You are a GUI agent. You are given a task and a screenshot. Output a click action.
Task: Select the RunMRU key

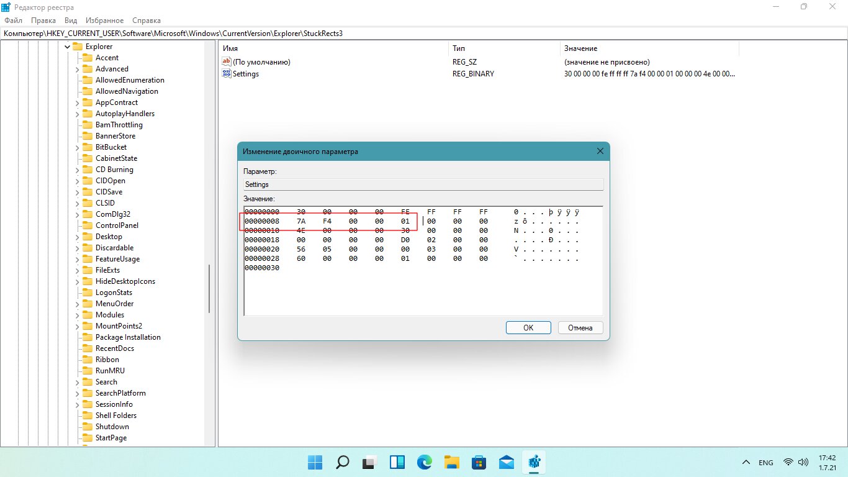(110, 371)
